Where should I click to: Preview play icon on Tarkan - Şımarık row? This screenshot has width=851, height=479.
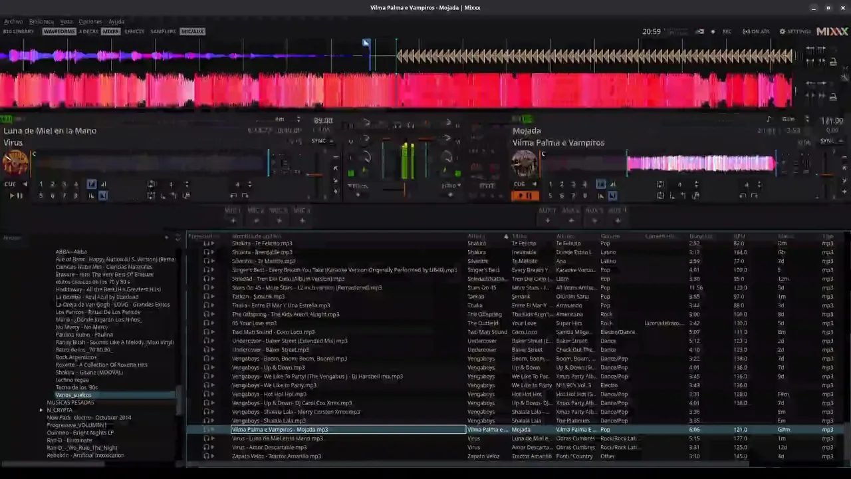213,297
